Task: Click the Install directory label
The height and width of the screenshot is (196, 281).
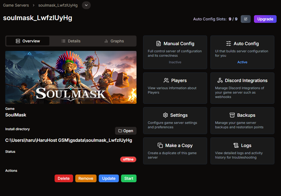Action: click(x=17, y=129)
